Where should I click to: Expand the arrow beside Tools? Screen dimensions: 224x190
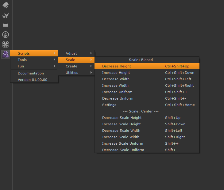(x=55, y=60)
